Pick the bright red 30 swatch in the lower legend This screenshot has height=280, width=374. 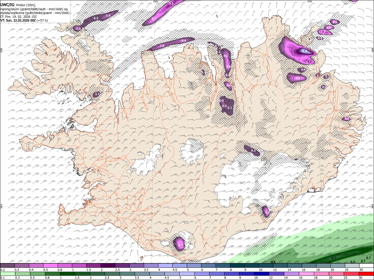click(x=366, y=274)
